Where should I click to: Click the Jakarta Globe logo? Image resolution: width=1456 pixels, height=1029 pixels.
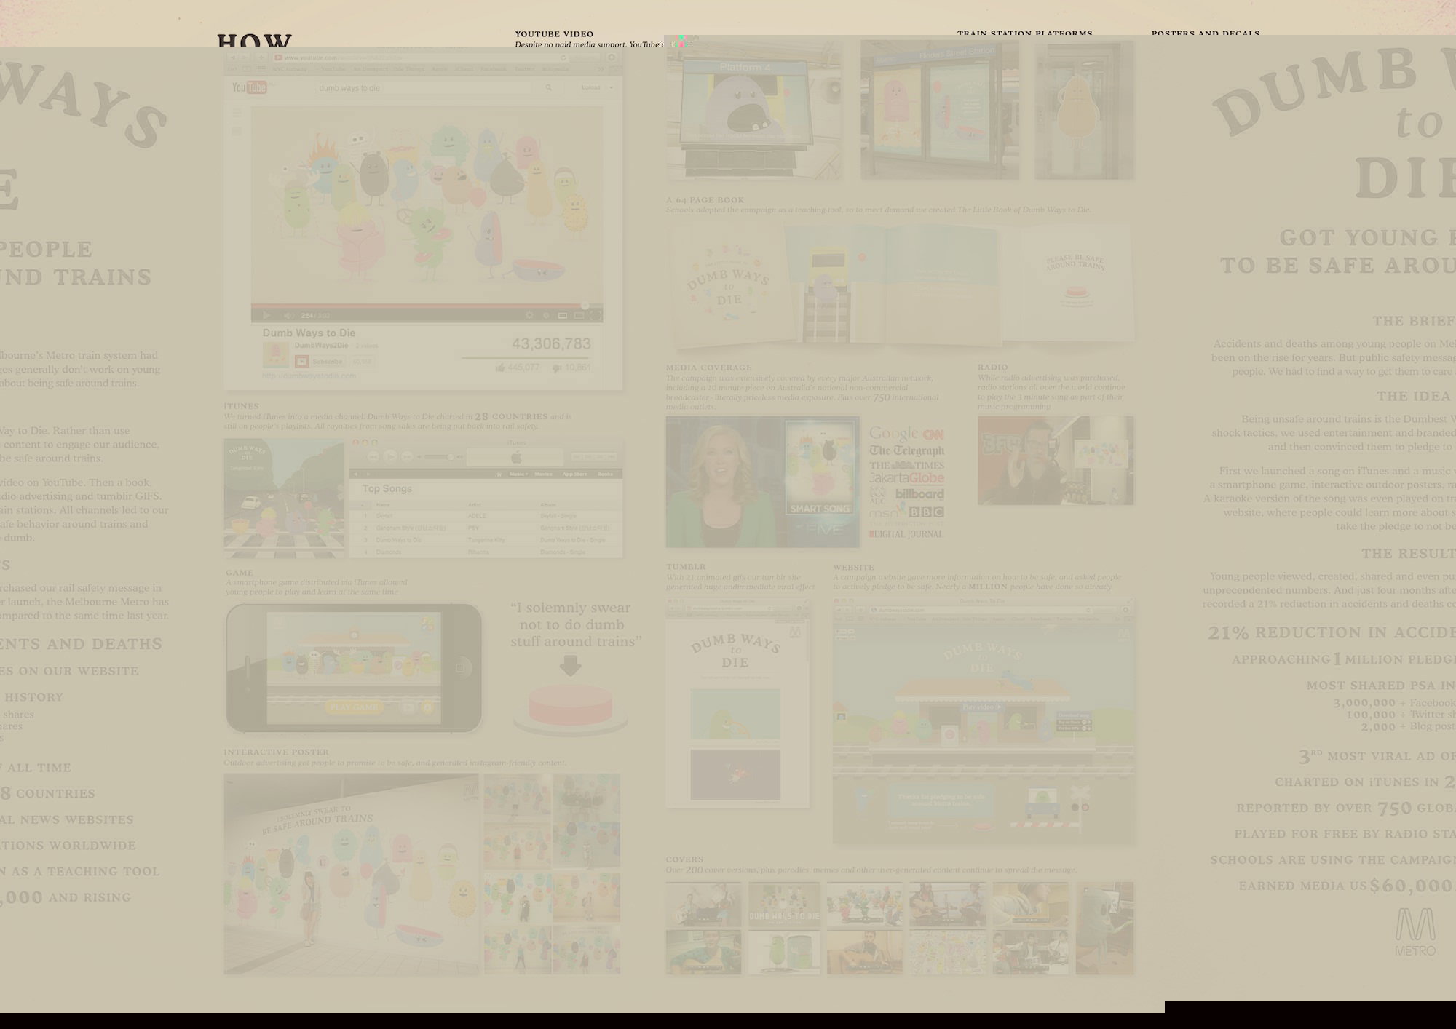[x=906, y=478]
